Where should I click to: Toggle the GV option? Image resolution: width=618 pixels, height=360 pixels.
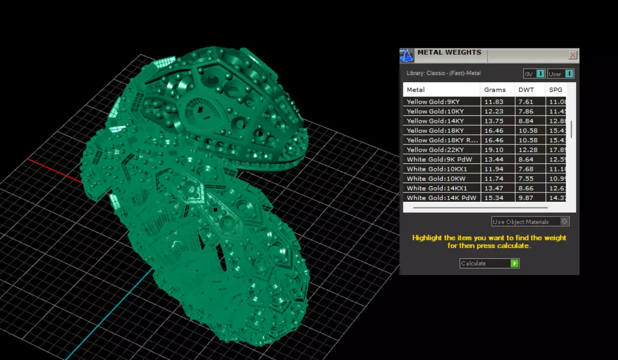[534, 74]
